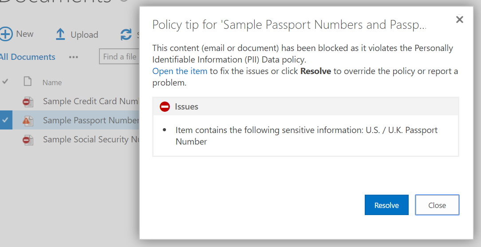Click the warning icon beside Sample Passport

[x=28, y=121]
